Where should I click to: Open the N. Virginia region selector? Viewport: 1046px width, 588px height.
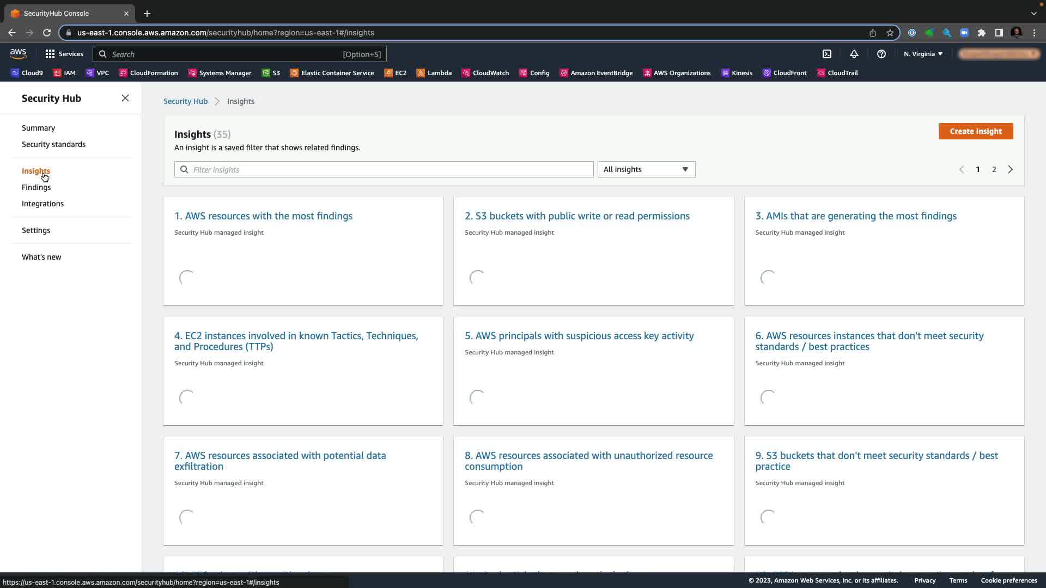923,54
